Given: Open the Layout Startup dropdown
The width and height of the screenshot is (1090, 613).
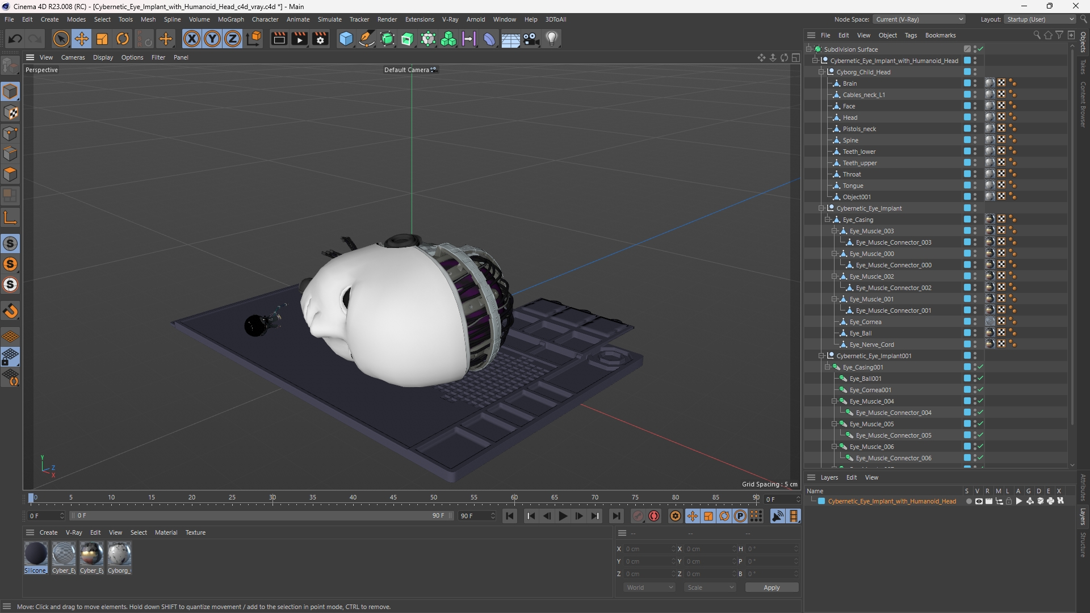Looking at the screenshot, I should click(1040, 19).
